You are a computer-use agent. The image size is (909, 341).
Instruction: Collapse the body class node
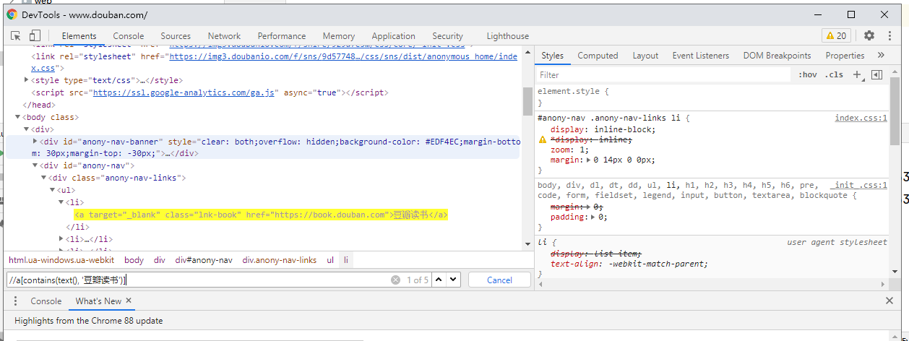(x=18, y=117)
